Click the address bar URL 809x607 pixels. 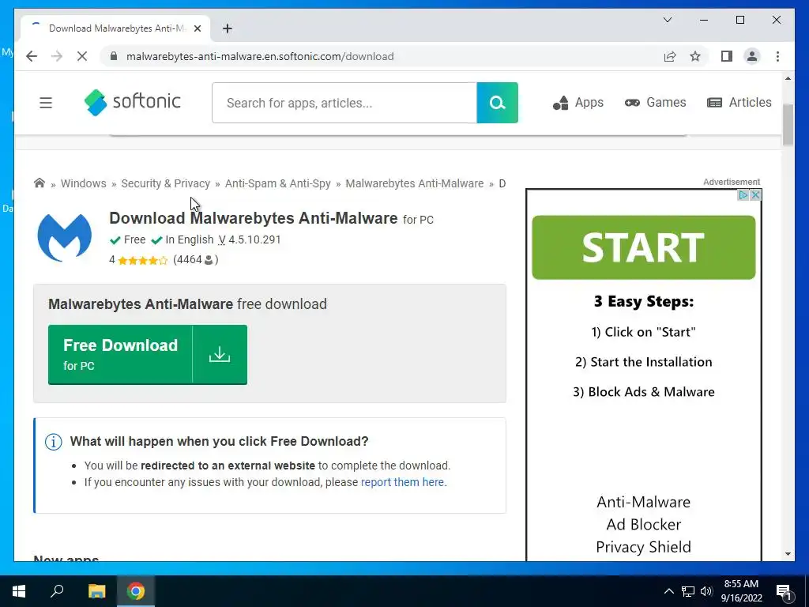click(260, 56)
